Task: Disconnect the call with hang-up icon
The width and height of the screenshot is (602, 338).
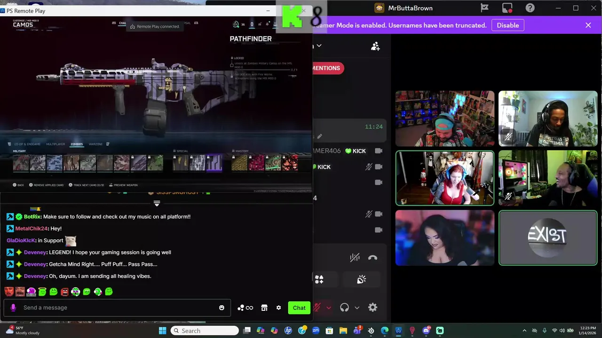Action: pos(372,257)
